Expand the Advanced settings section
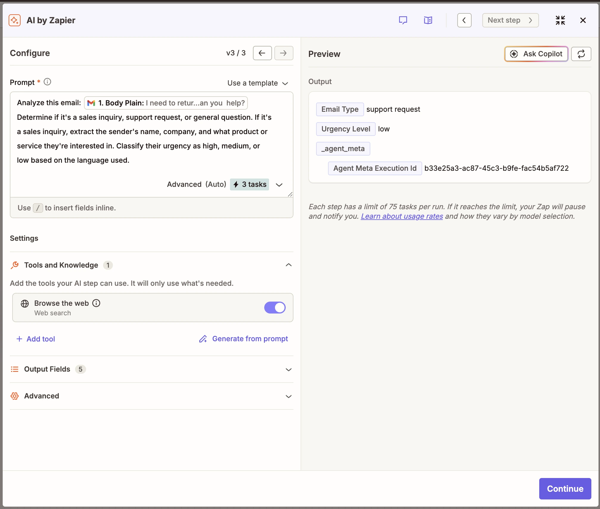Image resolution: width=600 pixels, height=509 pixels. [x=288, y=396]
